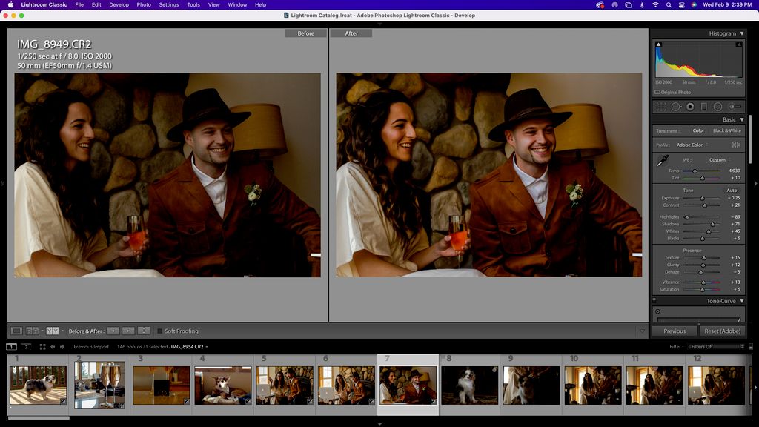Viewport: 759px width, 427px height.
Task: Enable the Soft Proofing checkbox
Action: pyautogui.click(x=160, y=331)
